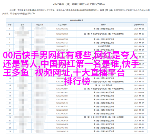This screenshot has height=134, width=154.
Task: Click the end date in row 21
Action: [x=139, y=103]
